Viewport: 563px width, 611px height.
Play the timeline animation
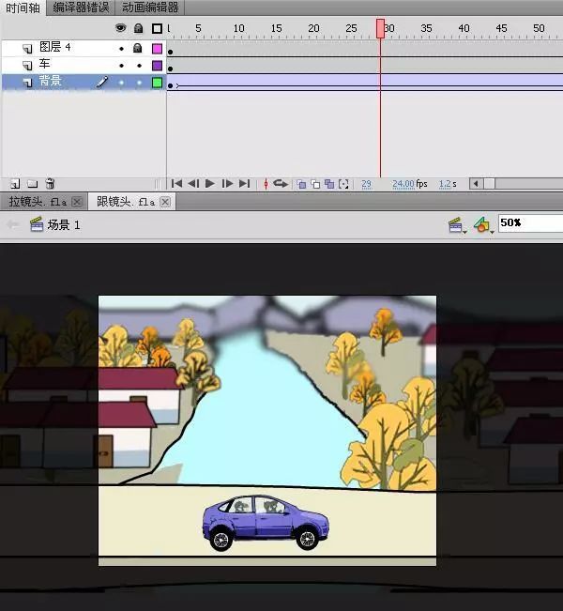pyautogui.click(x=209, y=183)
